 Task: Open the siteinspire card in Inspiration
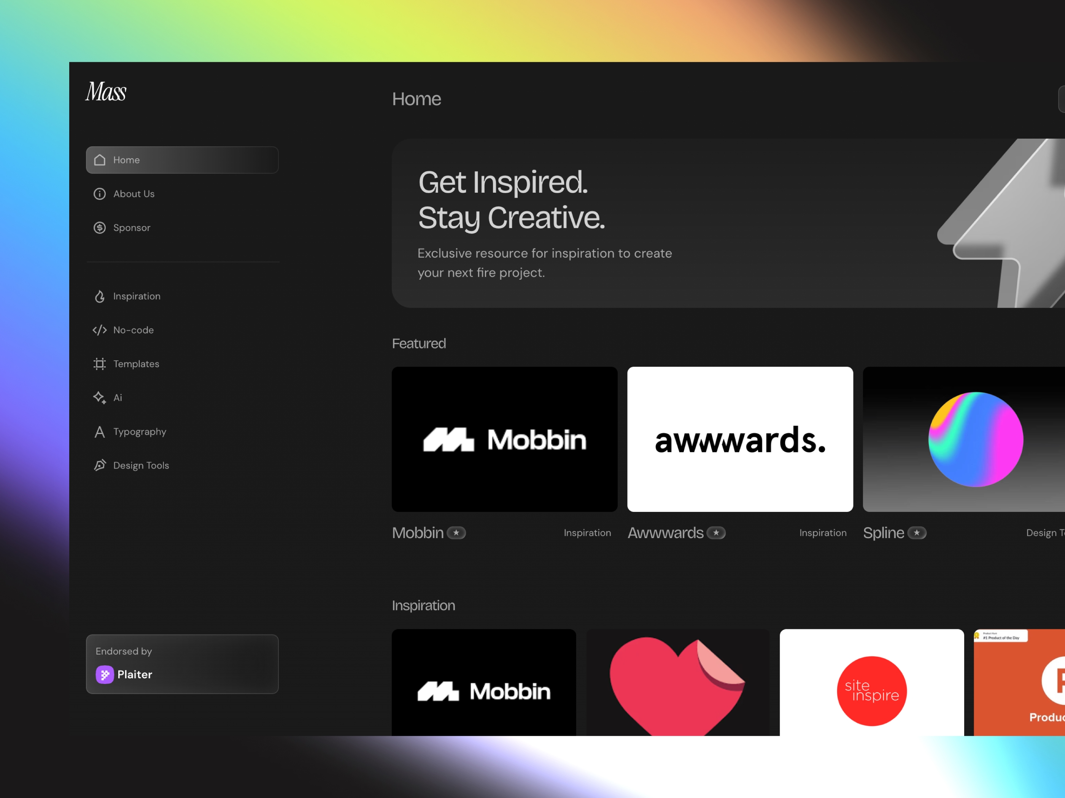871,682
